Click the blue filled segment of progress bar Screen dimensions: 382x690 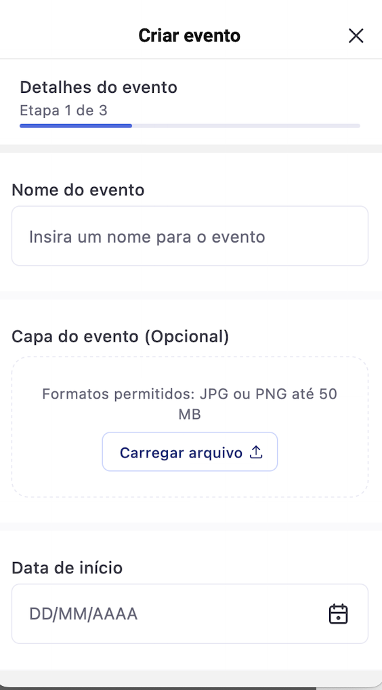(x=76, y=126)
